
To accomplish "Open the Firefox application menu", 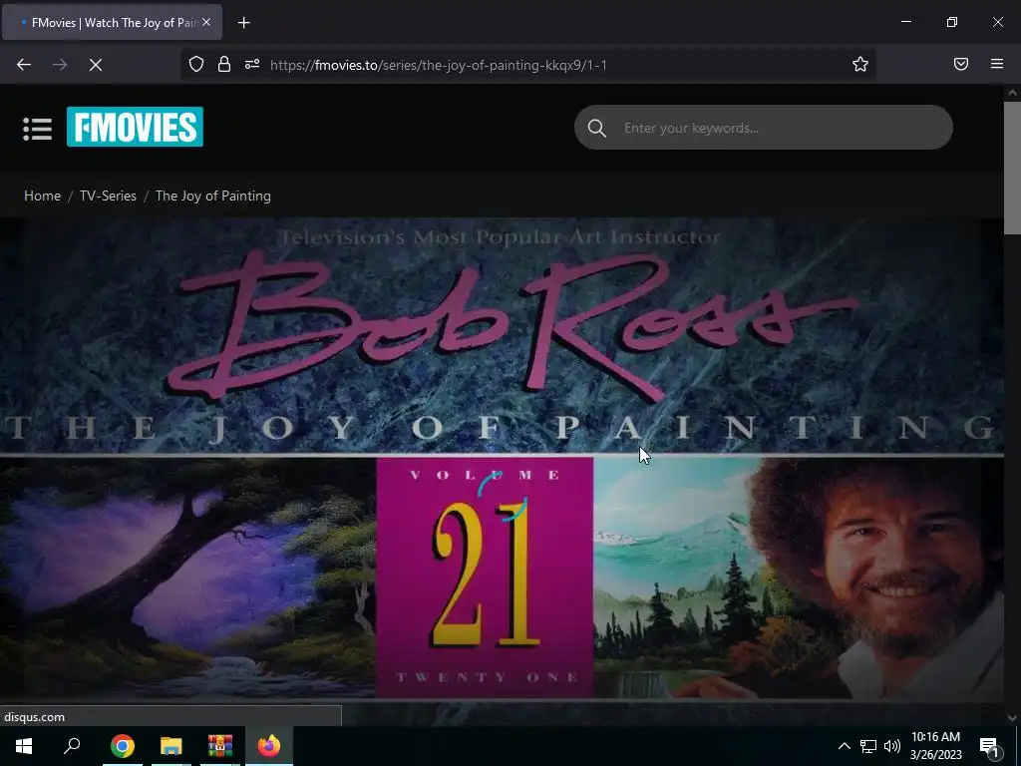I will [x=997, y=64].
